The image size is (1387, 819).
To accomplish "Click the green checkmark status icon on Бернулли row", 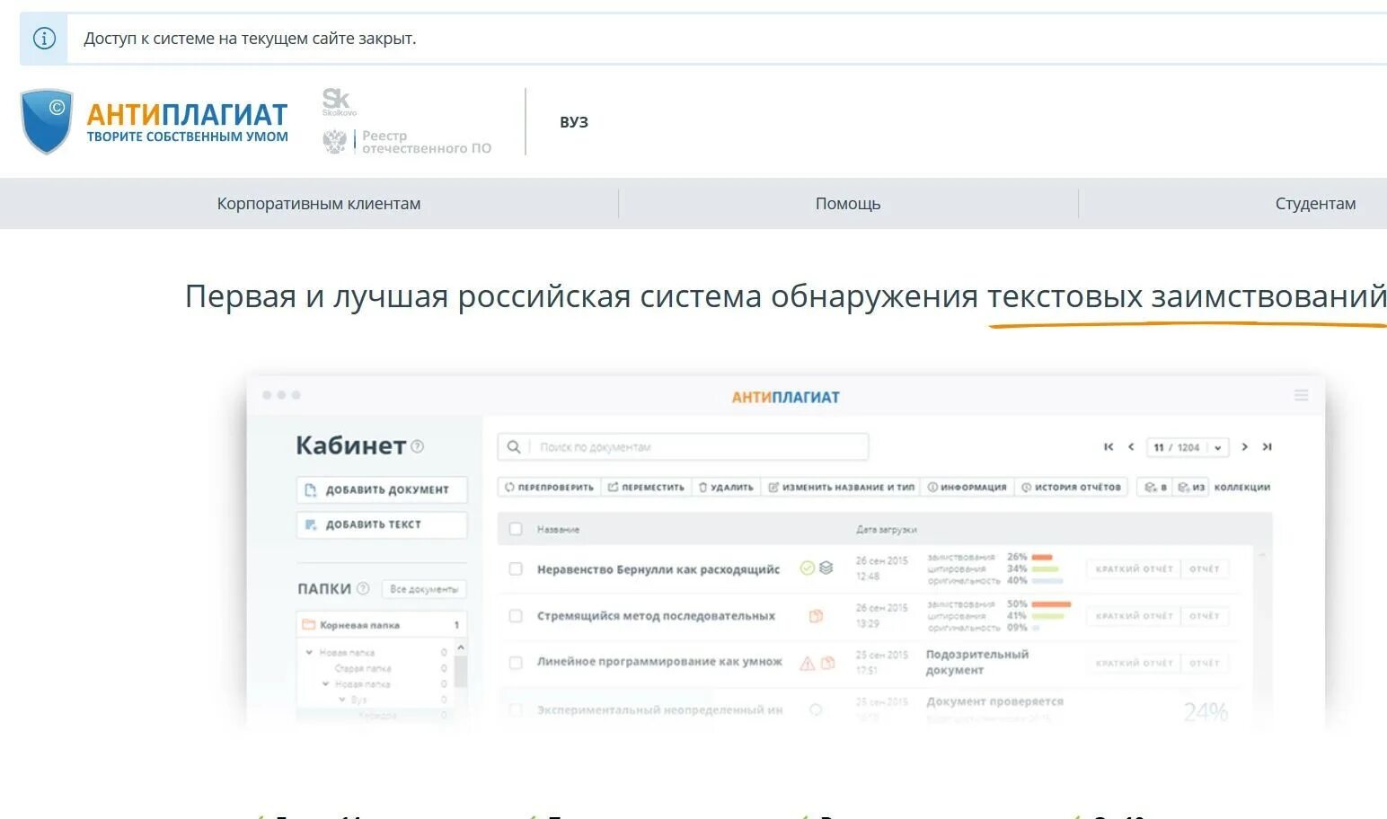I will pos(807,568).
